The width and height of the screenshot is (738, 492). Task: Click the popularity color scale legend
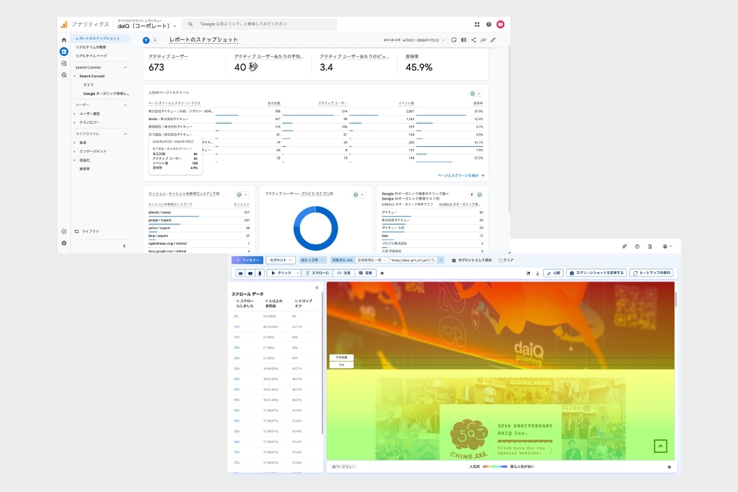495,467
